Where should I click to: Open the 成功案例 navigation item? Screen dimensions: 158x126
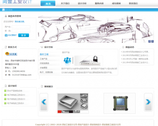point(116,3)
